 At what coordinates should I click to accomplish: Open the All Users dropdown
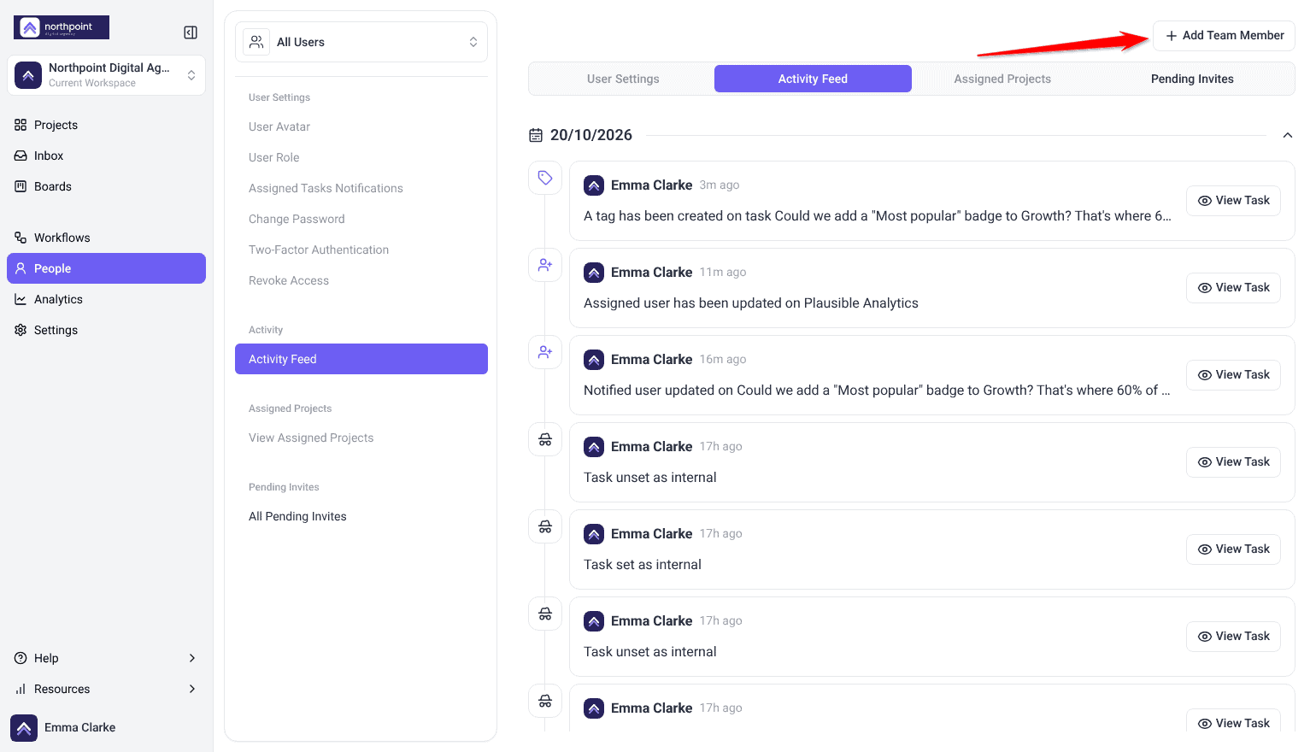(361, 42)
